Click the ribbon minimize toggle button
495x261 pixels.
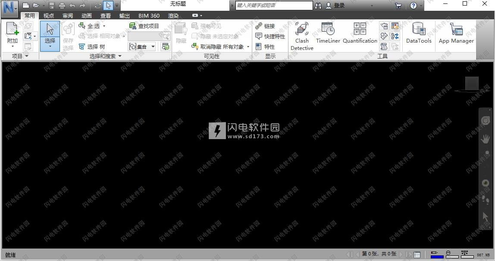tap(195, 16)
